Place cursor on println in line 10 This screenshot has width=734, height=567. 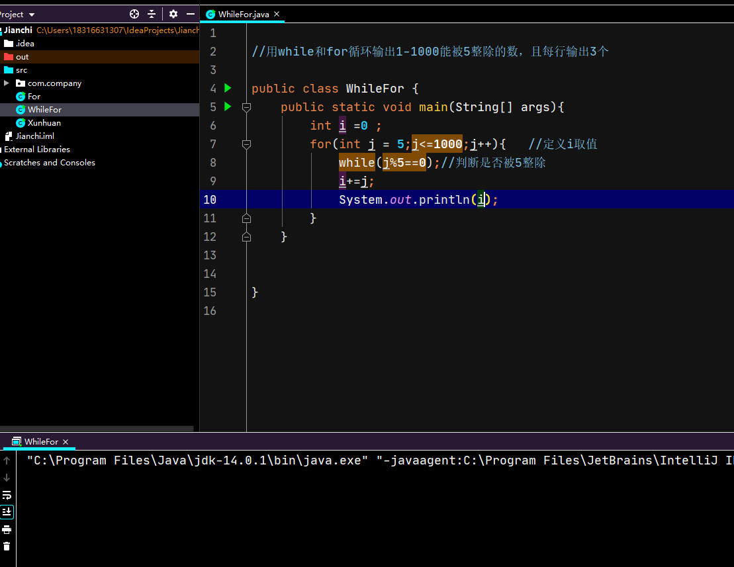443,200
